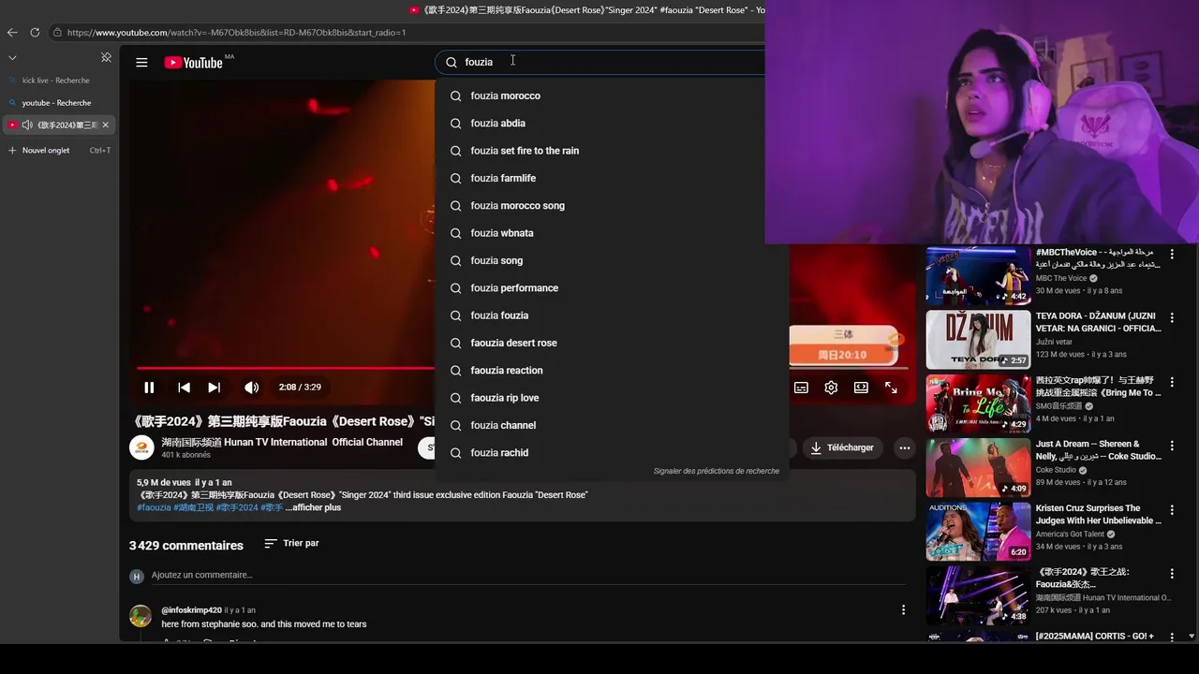The width and height of the screenshot is (1199, 674).
Task: Select suggestion fouzia fouzia
Action: click(612, 315)
